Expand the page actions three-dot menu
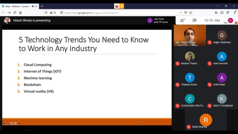The height and width of the screenshot is (134, 238). tap(181, 13)
